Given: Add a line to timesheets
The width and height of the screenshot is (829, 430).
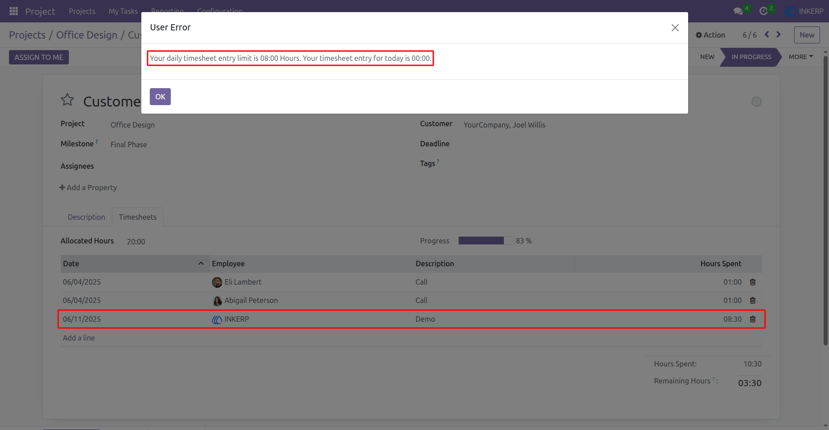Looking at the screenshot, I should 79,338.
